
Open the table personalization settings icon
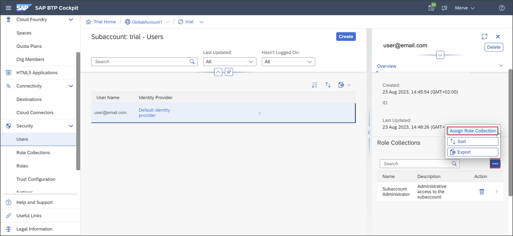[x=315, y=85]
